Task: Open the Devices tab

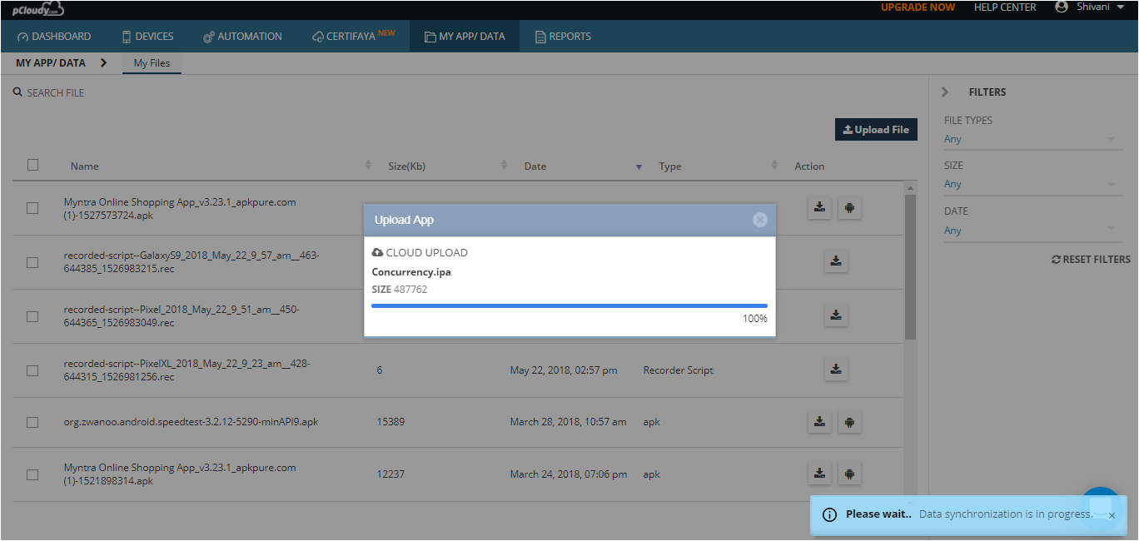Action: click(147, 37)
